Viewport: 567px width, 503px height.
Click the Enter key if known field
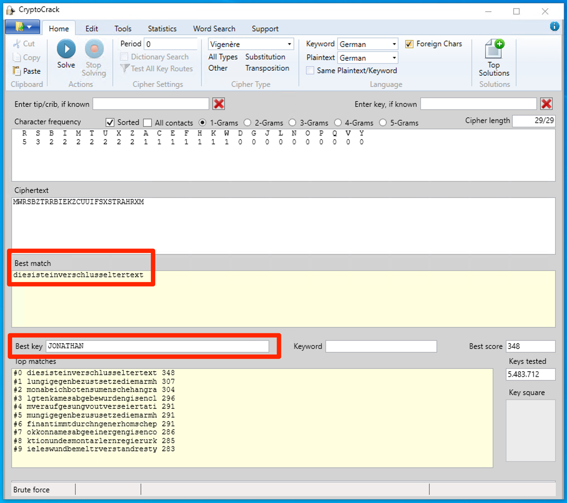click(x=478, y=104)
